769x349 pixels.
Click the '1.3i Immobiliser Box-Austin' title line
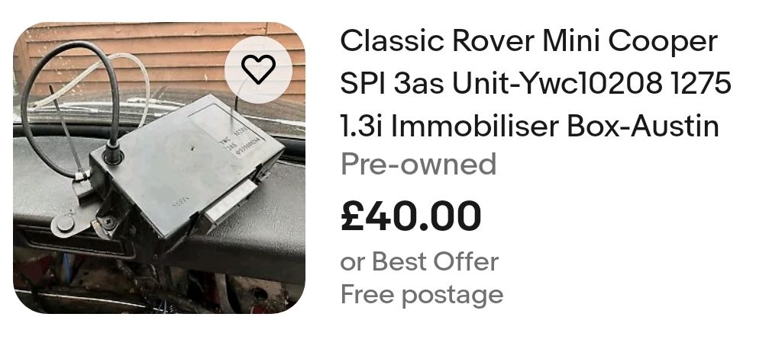(530, 126)
